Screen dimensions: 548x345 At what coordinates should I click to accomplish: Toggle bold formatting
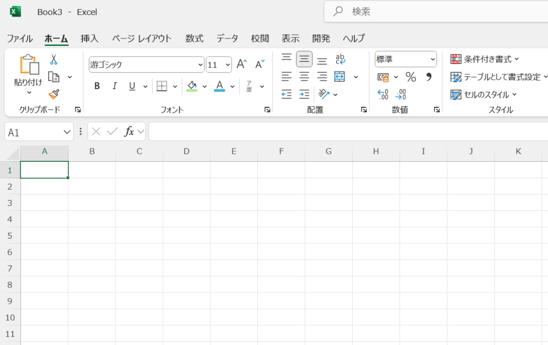pyautogui.click(x=97, y=86)
